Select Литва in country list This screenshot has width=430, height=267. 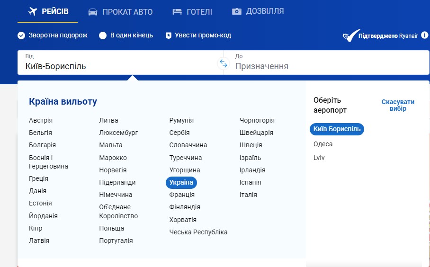(x=108, y=120)
